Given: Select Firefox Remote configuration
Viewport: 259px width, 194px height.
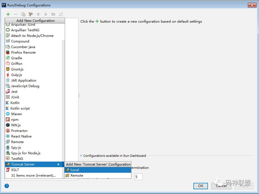Looking at the screenshot, I should click(33, 53).
